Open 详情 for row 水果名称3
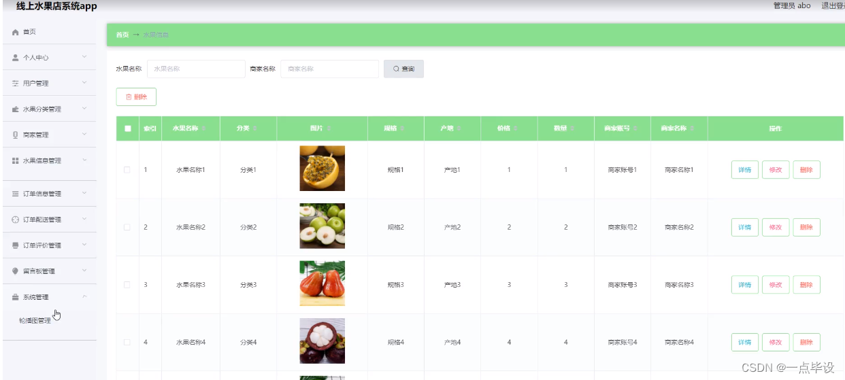 pyautogui.click(x=744, y=285)
